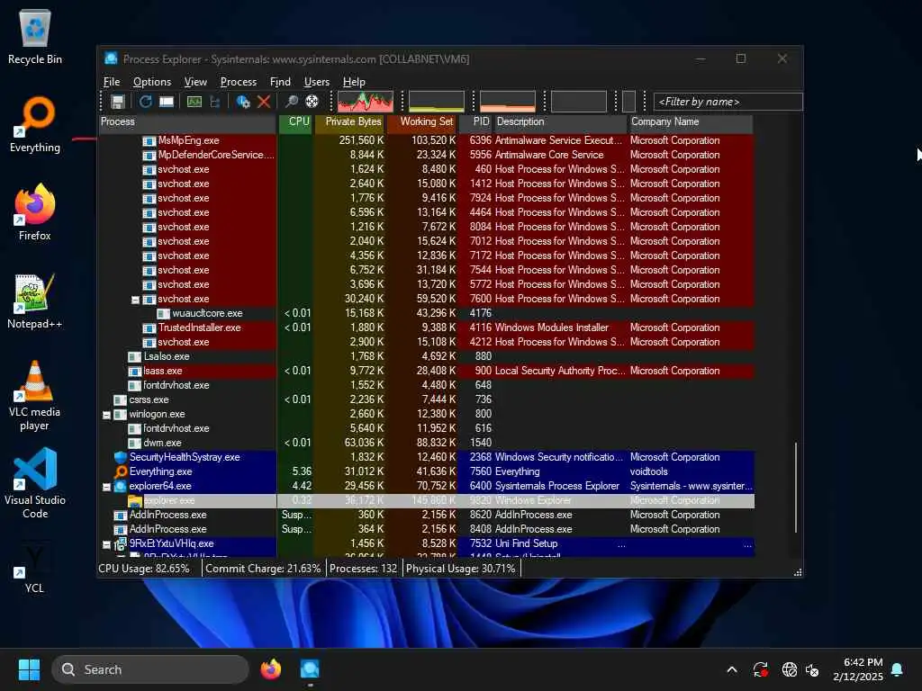922x691 pixels.
Task: Select the AddInProcess.exe row with PID 8620
Action: point(426,515)
